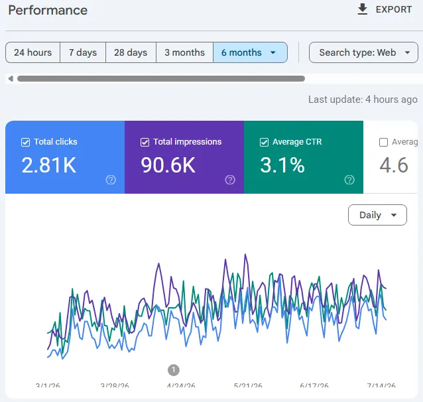Open the Search type: Web dropdown
423x402 pixels.
pyautogui.click(x=363, y=52)
